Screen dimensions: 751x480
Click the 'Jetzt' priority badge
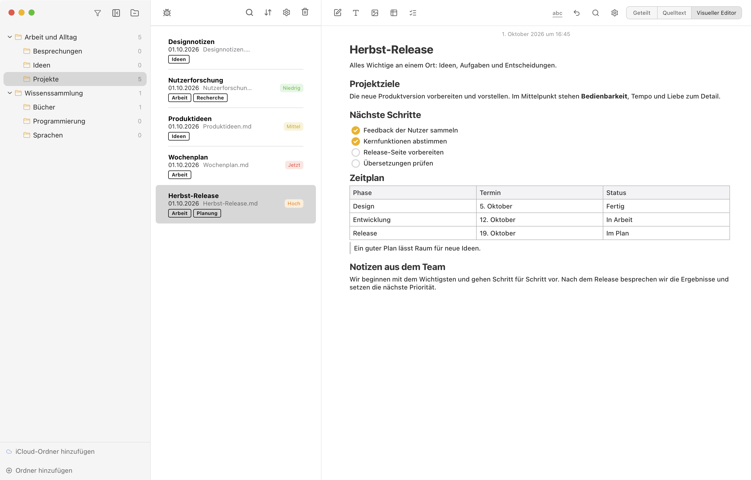click(x=294, y=165)
